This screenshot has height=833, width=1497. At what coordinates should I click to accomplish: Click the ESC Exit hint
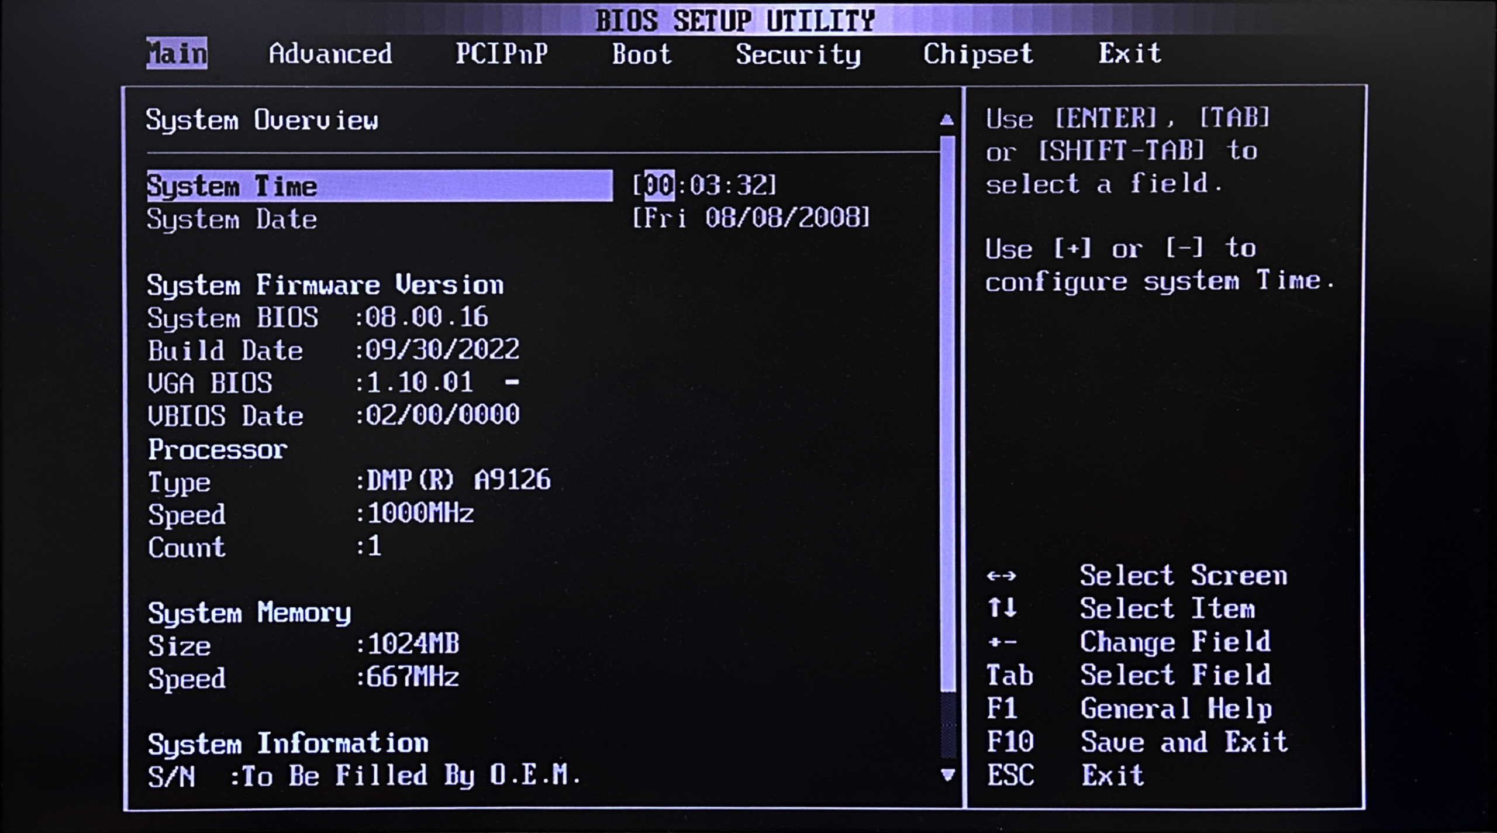coord(1065,775)
